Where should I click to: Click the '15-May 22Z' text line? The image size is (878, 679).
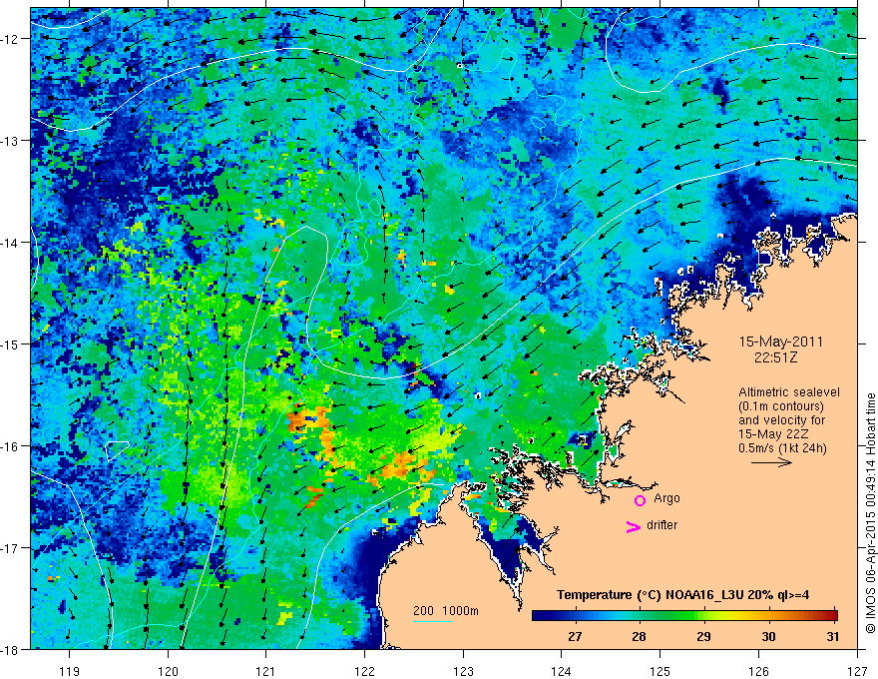pos(772,434)
